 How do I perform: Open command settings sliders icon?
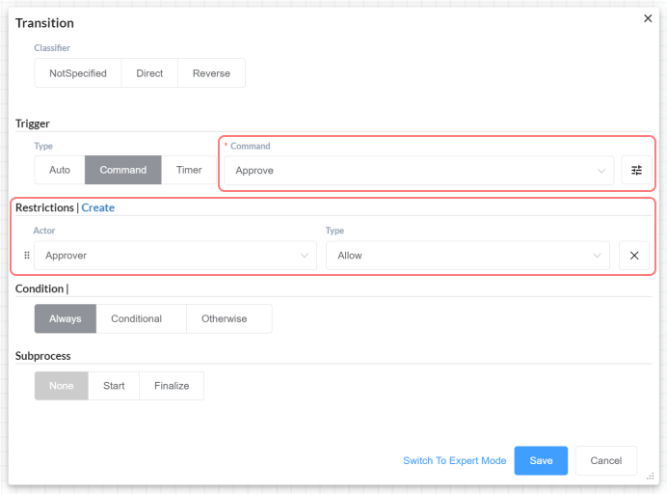tap(636, 171)
